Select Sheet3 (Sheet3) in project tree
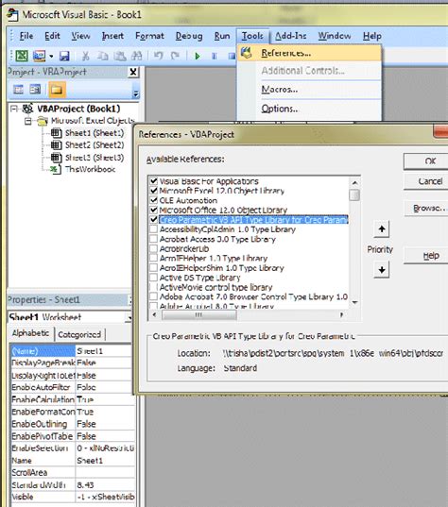Image resolution: width=448 pixels, height=507 pixels. [95, 158]
